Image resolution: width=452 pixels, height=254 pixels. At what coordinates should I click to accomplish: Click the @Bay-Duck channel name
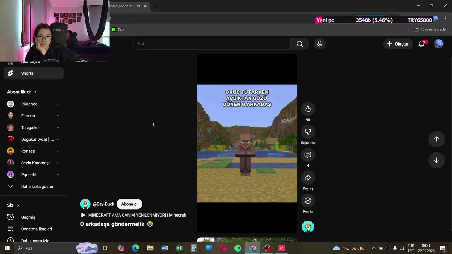[103, 204]
